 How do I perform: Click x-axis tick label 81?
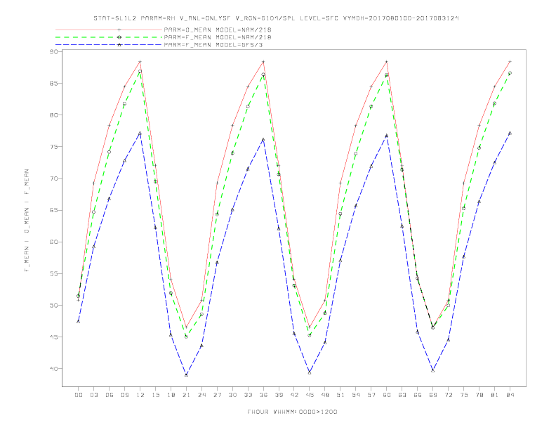(x=495, y=395)
